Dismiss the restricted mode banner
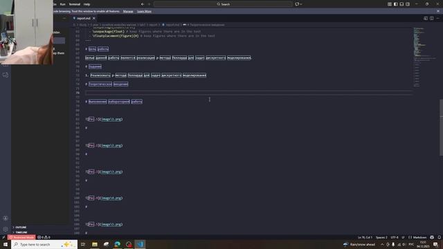 pos(438,11)
